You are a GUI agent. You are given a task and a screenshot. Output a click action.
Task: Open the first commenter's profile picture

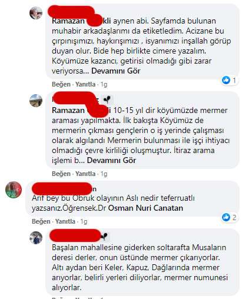pyautogui.click(x=36, y=13)
